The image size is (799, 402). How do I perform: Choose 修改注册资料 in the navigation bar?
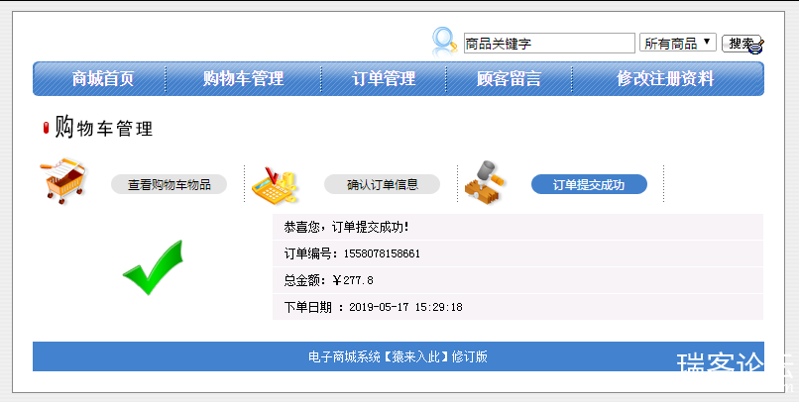click(665, 79)
